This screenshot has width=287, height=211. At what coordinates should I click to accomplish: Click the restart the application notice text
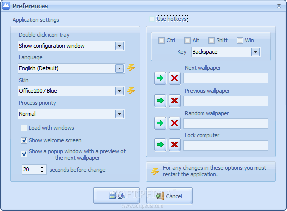[x=214, y=171]
